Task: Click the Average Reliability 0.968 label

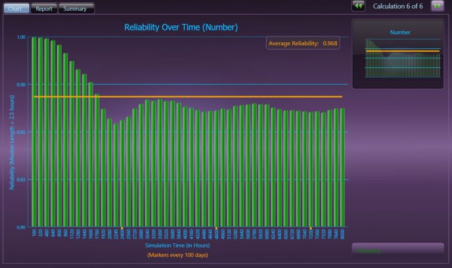Action: coord(303,43)
